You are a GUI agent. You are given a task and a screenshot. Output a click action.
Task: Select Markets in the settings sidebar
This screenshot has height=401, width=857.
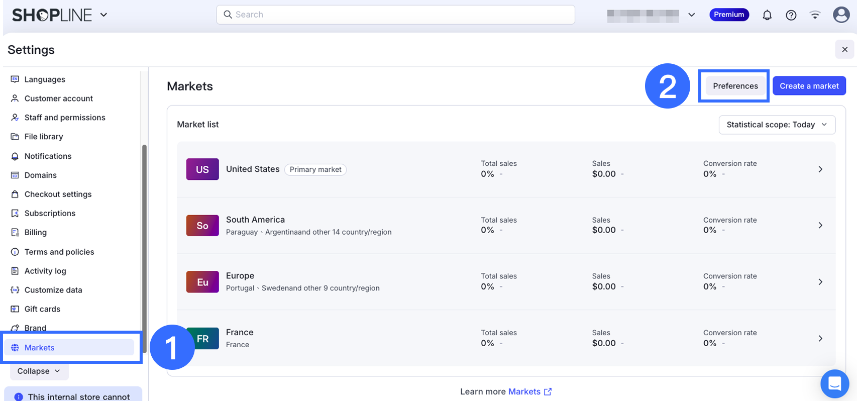tap(40, 348)
